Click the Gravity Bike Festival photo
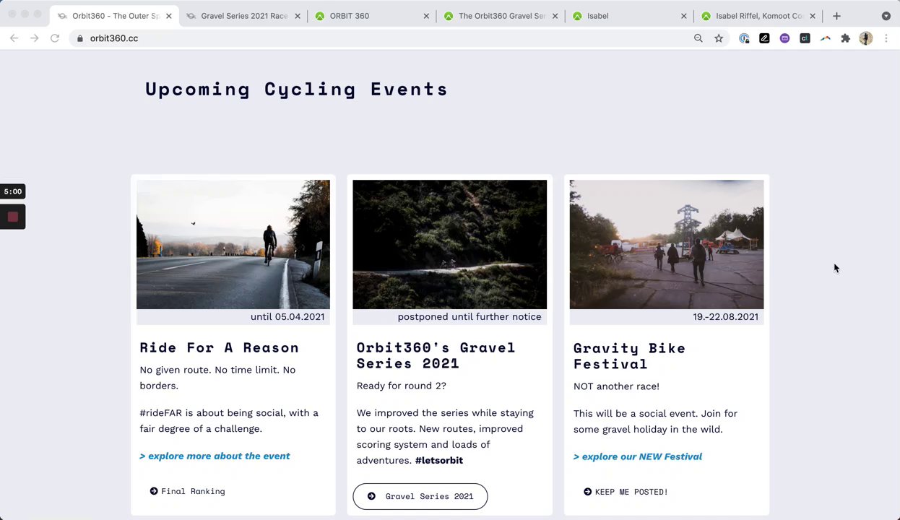The image size is (900, 520). [666, 244]
